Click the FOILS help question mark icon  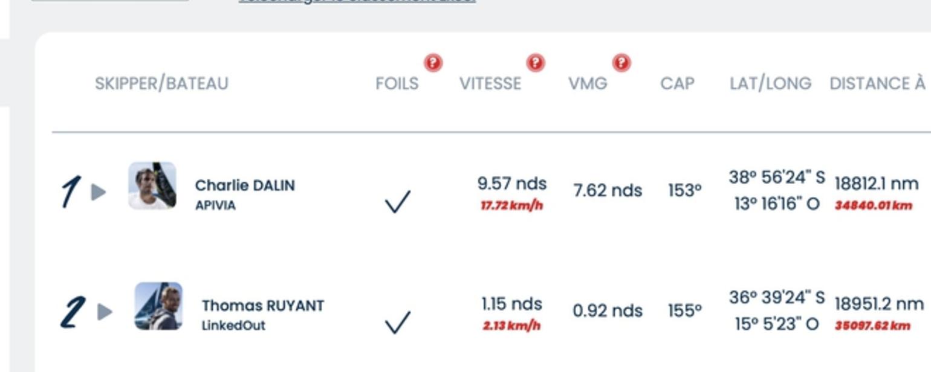click(433, 63)
